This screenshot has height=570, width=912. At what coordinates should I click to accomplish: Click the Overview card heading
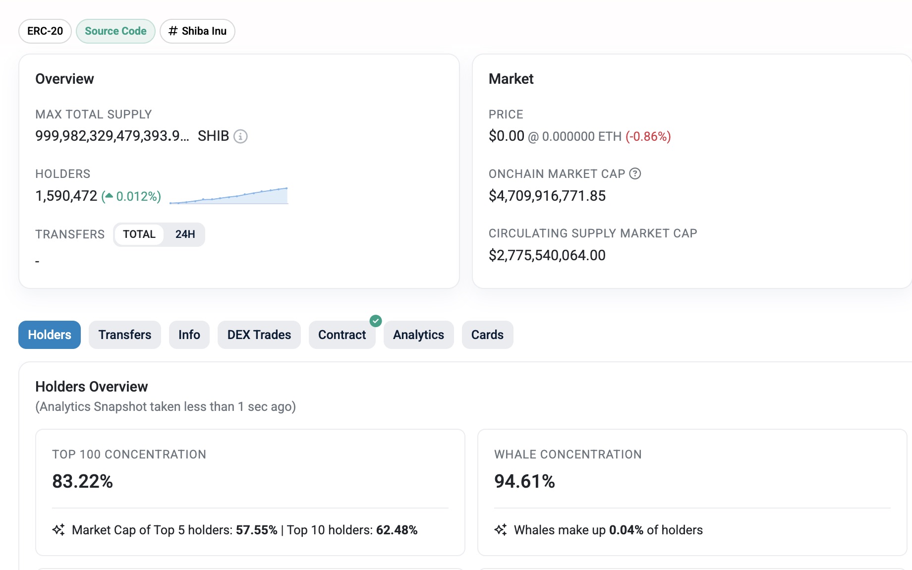coord(64,79)
